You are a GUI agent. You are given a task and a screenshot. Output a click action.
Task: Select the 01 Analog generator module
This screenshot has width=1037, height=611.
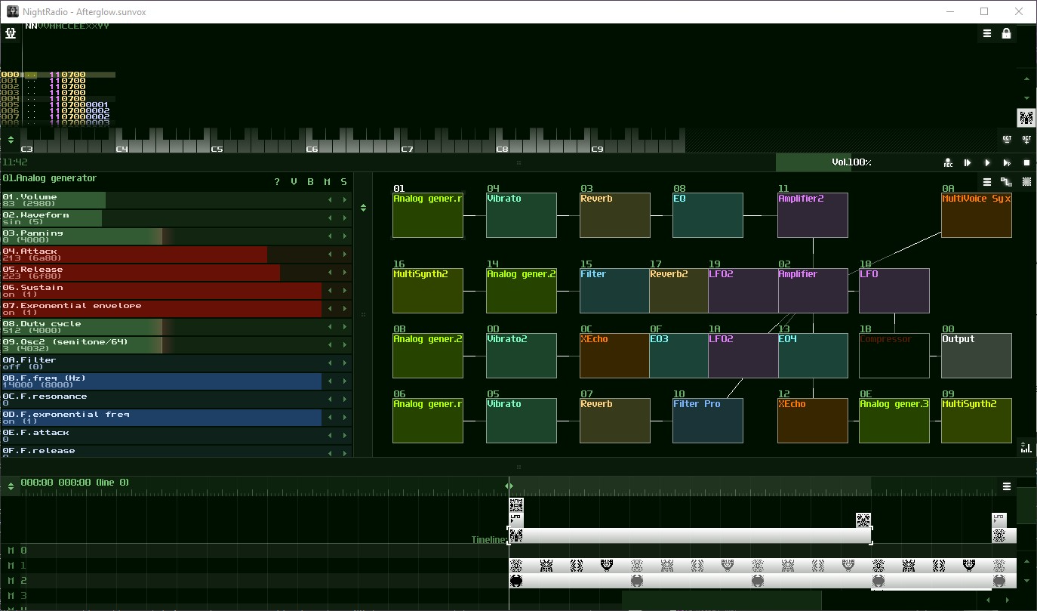(428, 215)
